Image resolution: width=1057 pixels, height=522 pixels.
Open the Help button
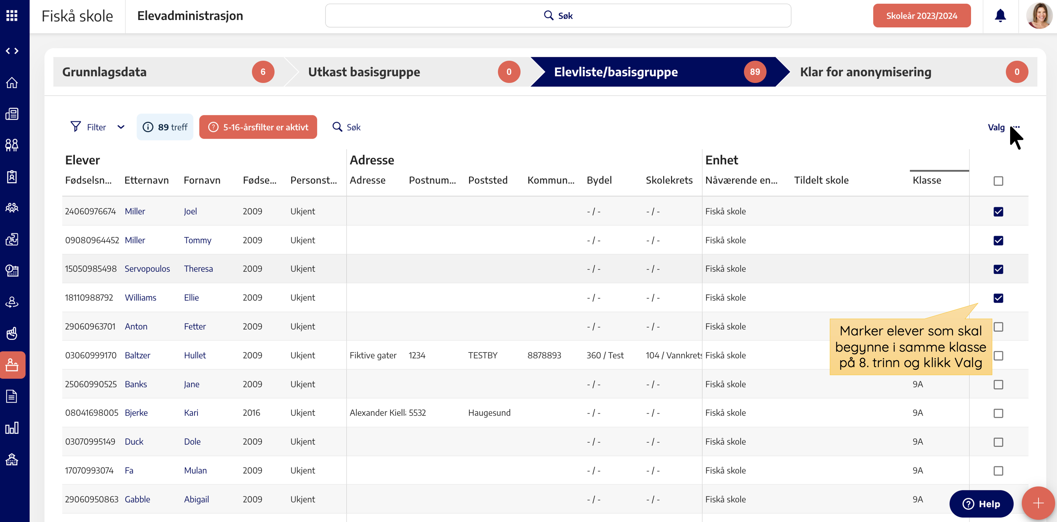point(981,504)
